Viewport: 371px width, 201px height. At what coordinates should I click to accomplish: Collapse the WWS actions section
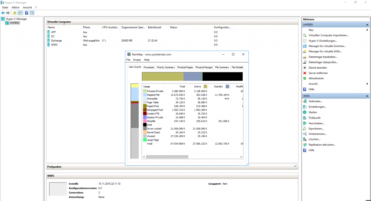tap(367, 96)
